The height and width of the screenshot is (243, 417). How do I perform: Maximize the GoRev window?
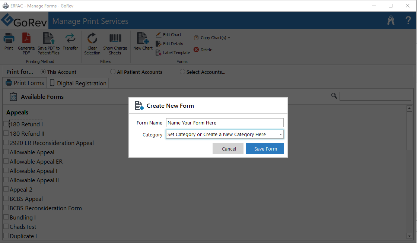pyautogui.click(x=391, y=6)
